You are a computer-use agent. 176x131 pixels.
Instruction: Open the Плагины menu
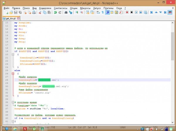pos(109,8)
